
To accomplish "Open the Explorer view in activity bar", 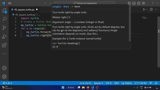I will point(4,11).
